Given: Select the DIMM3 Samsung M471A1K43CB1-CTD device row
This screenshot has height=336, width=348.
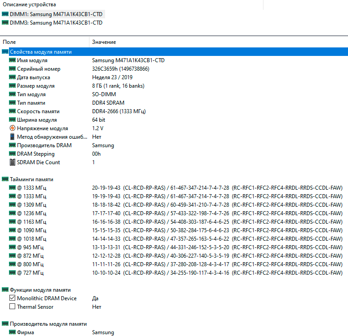Looking at the screenshot, I should (x=52, y=23).
